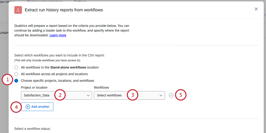This screenshot has height=133, width=266.
Task: Click the red extract task icon in header
Action: [18, 10]
